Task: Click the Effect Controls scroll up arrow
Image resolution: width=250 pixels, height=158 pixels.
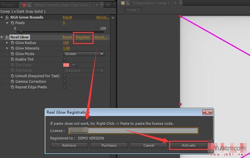Action: (113, 18)
